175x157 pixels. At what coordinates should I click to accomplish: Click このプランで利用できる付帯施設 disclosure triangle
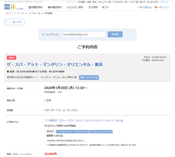point(45,126)
